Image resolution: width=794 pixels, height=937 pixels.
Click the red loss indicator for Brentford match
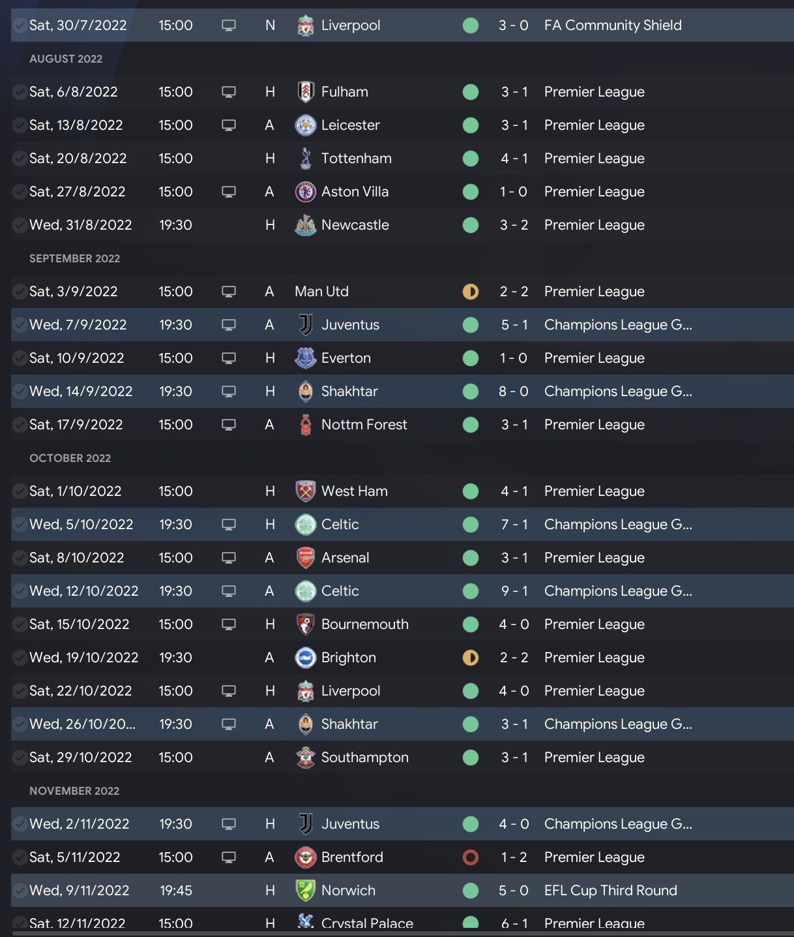point(471,857)
